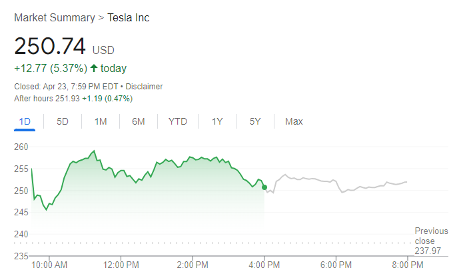Click the 250.74 stock price
The width and height of the screenshot is (465, 274).
tap(50, 46)
